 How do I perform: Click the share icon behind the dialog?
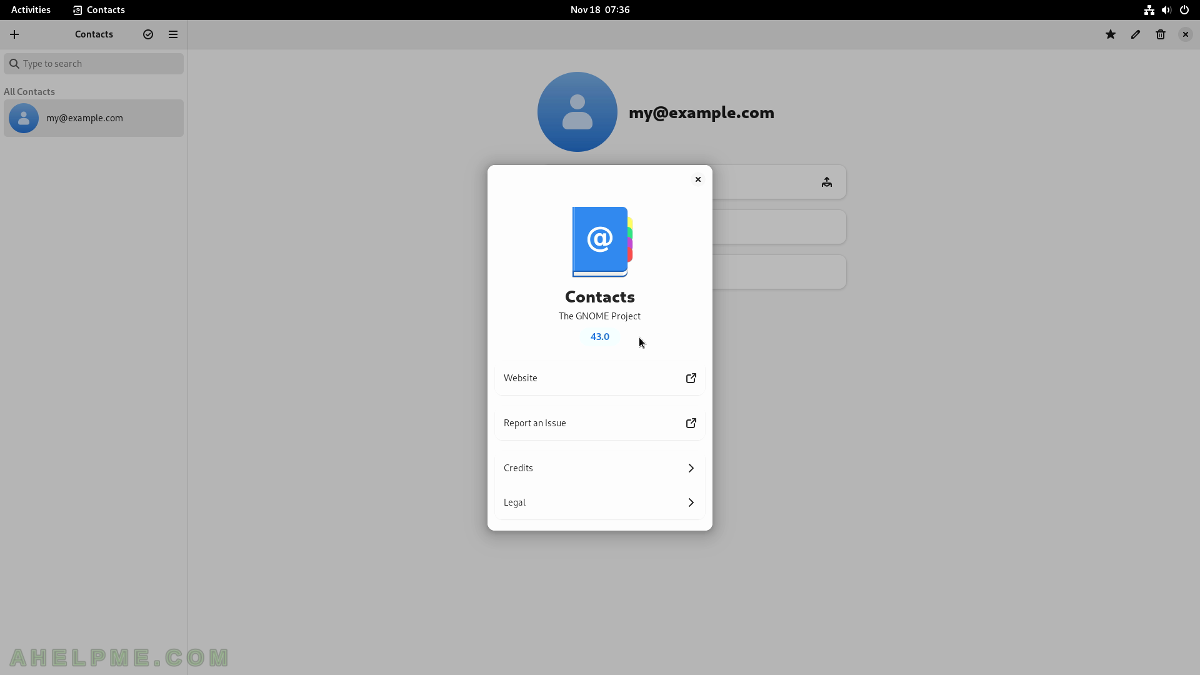point(827,182)
